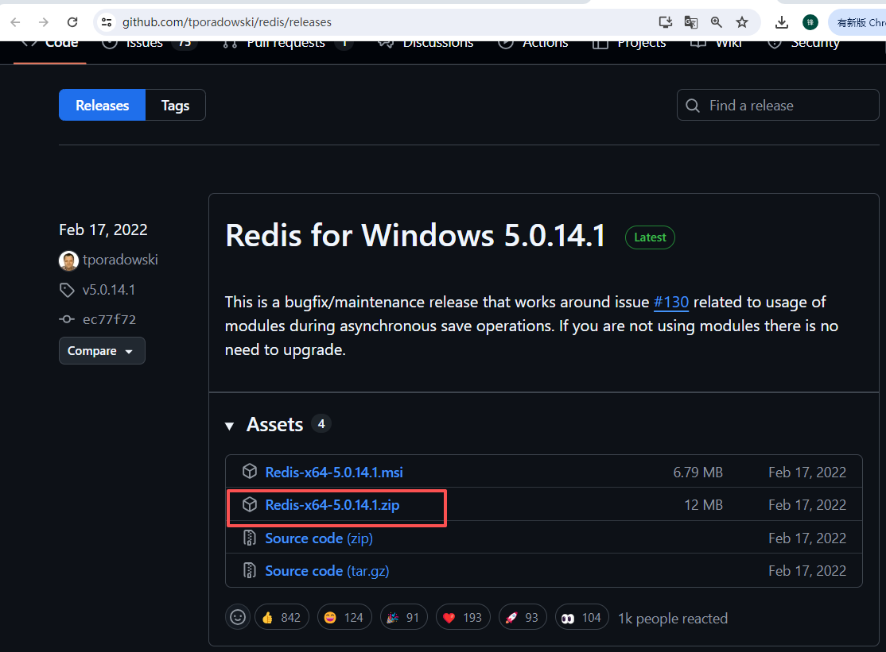886x652 pixels.
Task: Toggle heart reaction with 193
Action: 463,618
